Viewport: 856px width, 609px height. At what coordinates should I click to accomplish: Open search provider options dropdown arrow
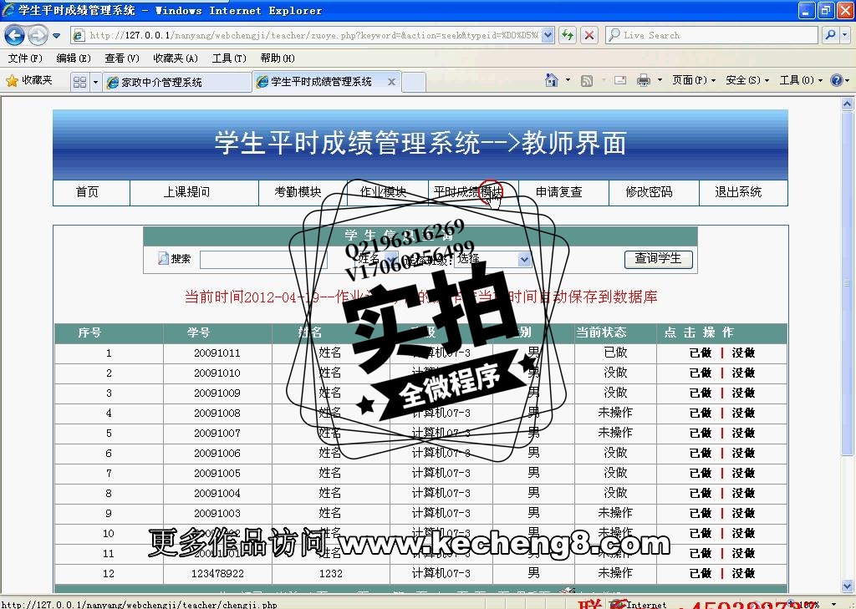(x=844, y=35)
